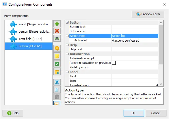Click the 4 actions configured value
The height and width of the screenshot is (119, 169).
126,41
